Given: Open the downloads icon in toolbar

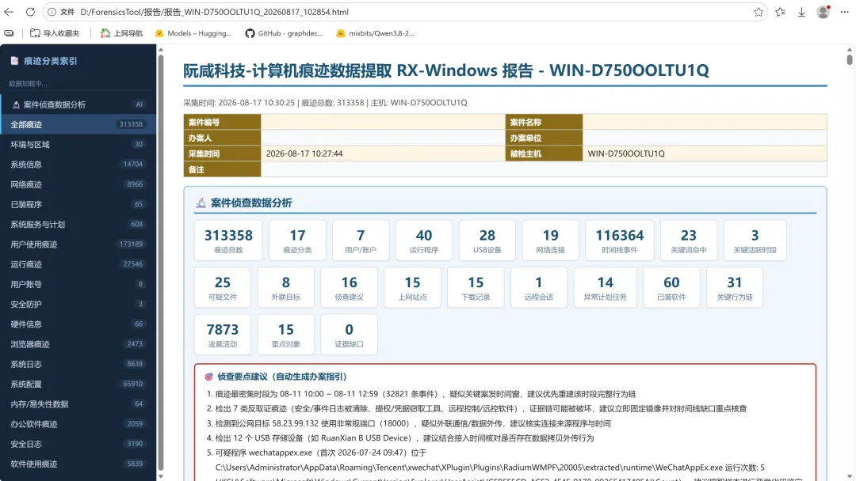Looking at the screenshot, I should [x=801, y=12].
